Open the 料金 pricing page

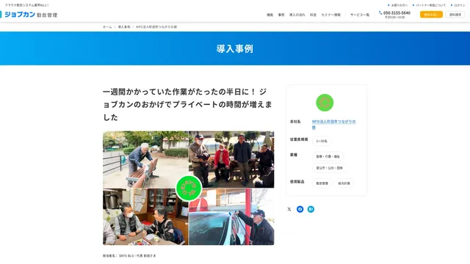[313, 15]
